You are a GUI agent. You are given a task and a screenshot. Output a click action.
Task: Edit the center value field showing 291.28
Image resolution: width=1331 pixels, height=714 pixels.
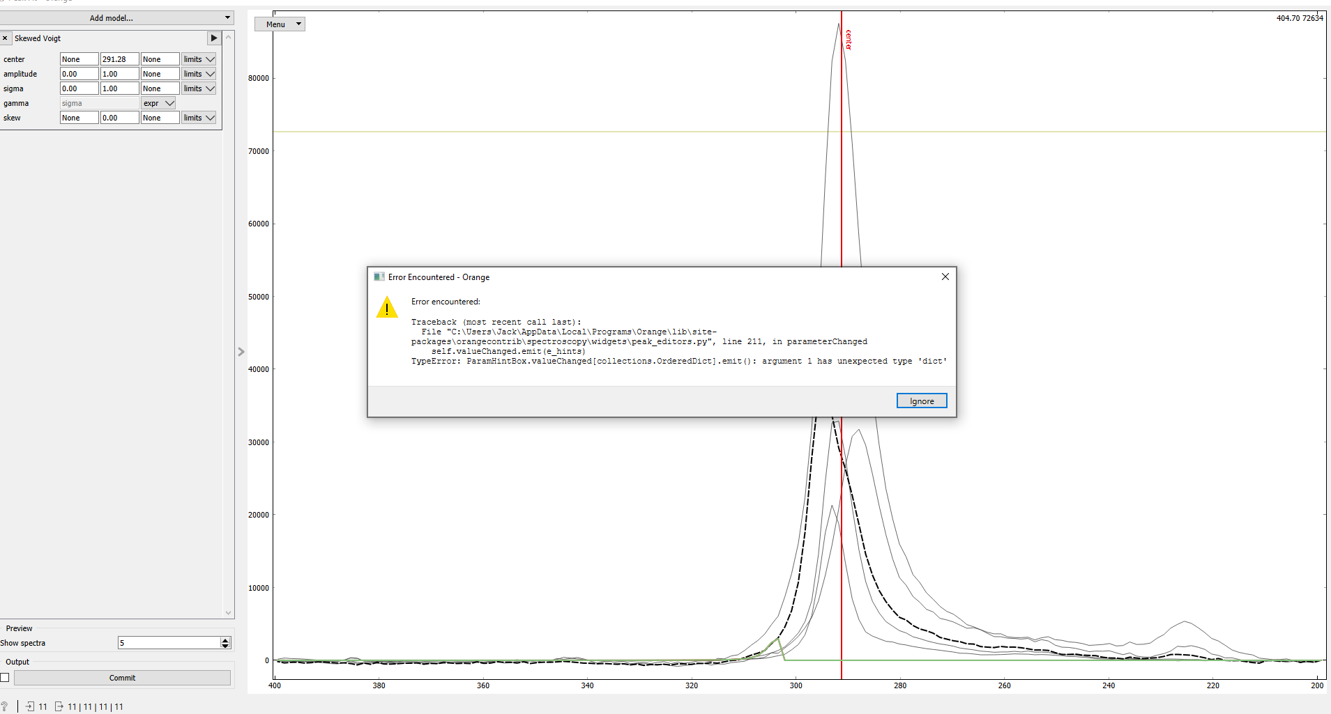click(x=119, y=59)
